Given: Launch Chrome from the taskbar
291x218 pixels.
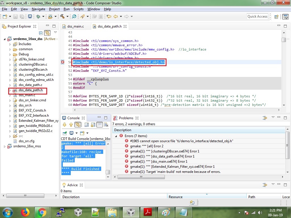Looking at the screenshot, I should coord(42,212).
